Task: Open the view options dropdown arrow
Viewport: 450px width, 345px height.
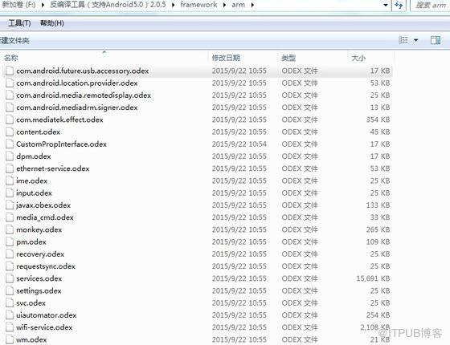Action: point(416,40)
